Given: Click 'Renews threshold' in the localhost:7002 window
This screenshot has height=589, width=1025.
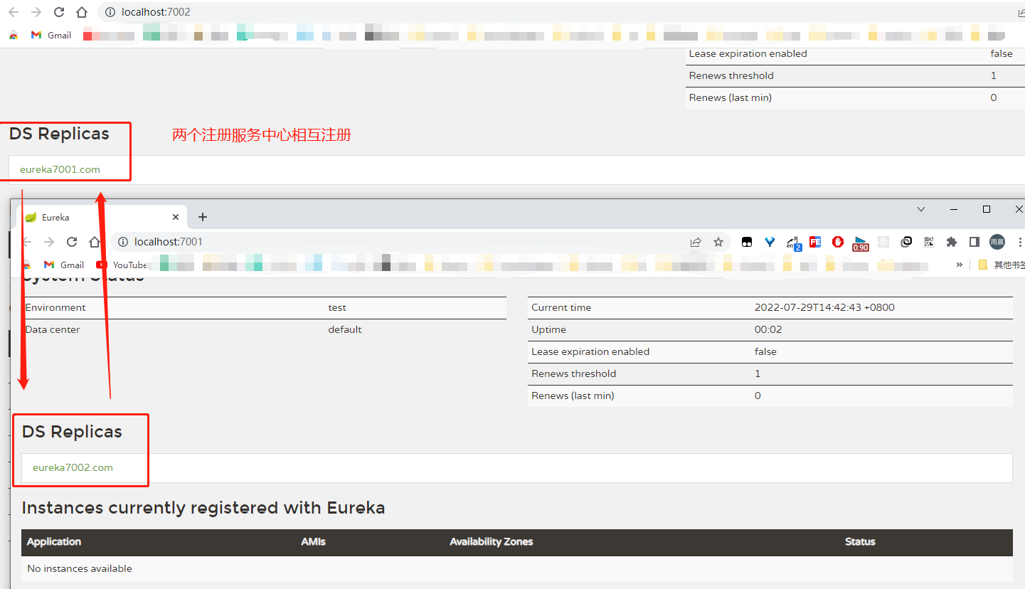Looking at the screenshot, I should point(731,75).
